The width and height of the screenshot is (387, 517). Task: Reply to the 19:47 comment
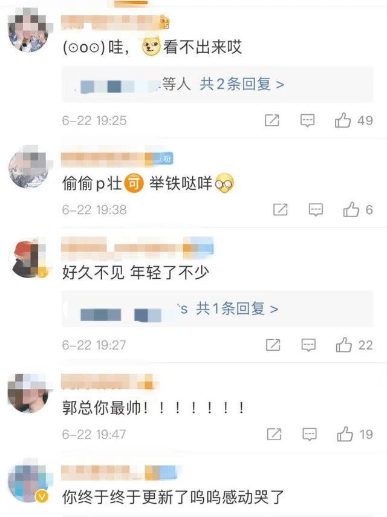click(x=310, y=434)
